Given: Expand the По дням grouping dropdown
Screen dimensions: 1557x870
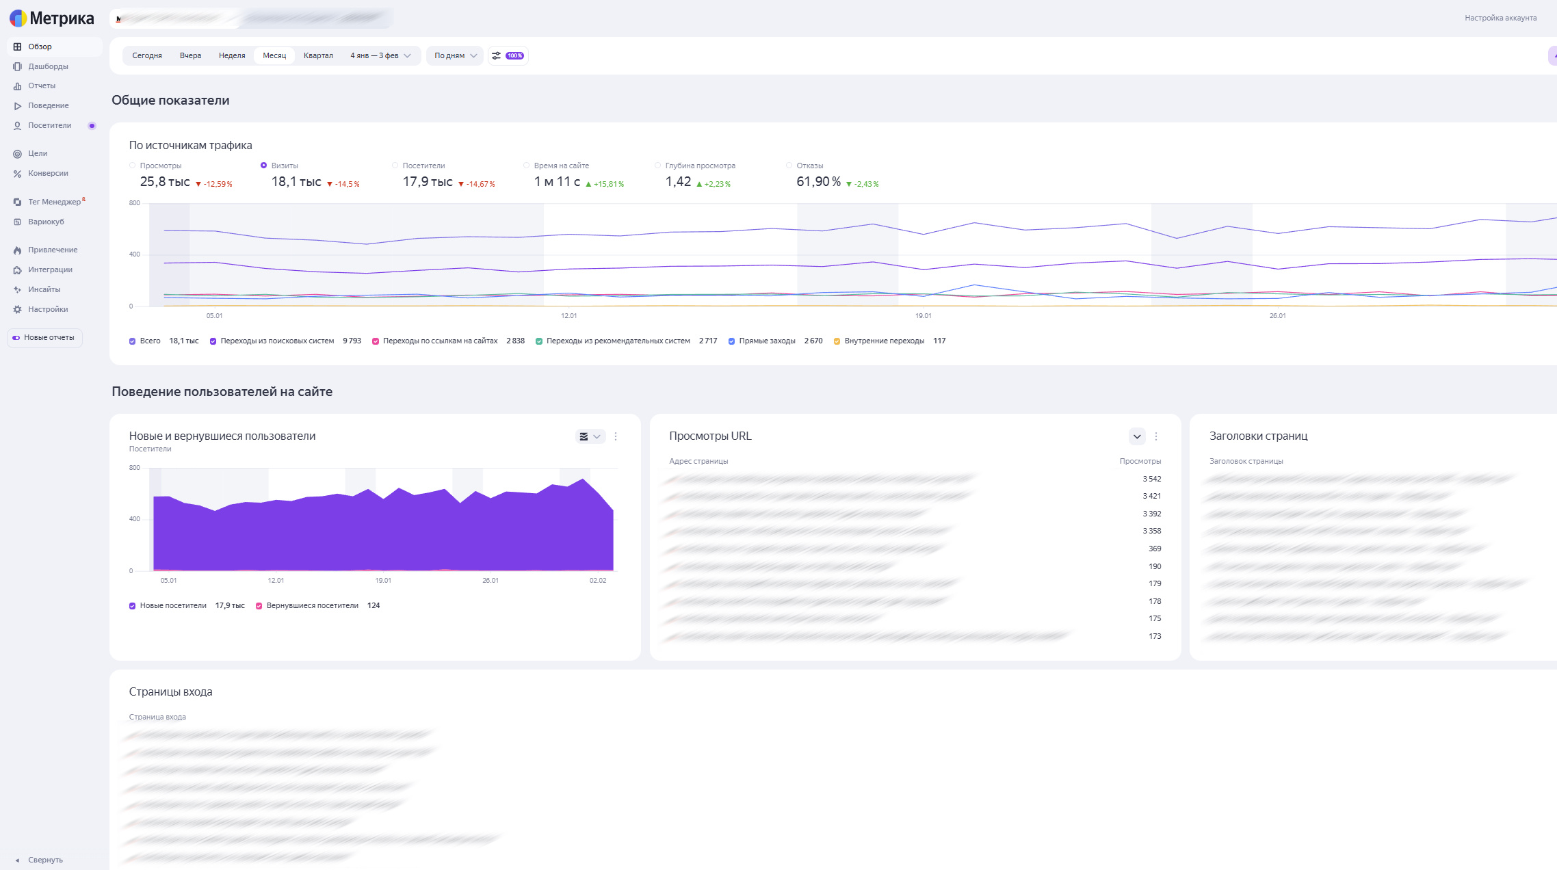Looking at the screenshot, I should click(456, 55).
